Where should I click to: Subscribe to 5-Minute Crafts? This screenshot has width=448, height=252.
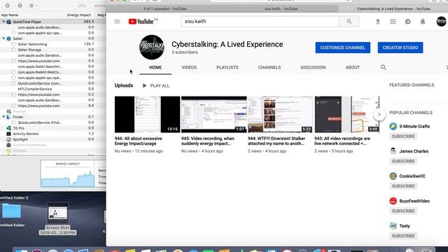click(x=403, y=136)
